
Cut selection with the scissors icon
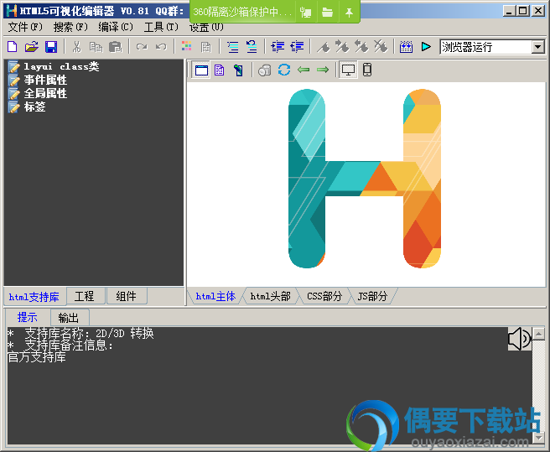[77, 47]
